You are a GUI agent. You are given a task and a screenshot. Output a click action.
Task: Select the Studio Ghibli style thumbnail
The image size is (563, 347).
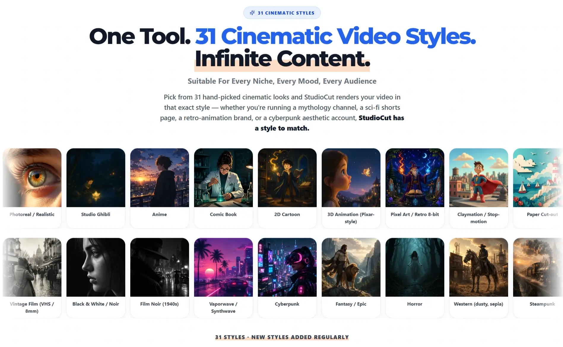[x=96, y=178]
